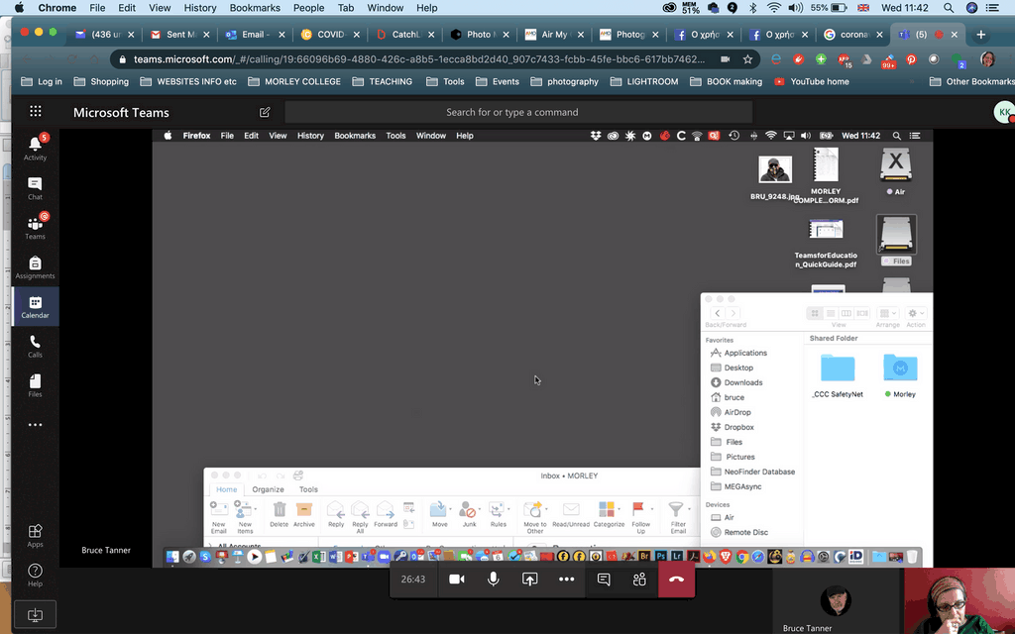The image size is (1015, 634).
Task: Go to Teams section in sidebar
Action: coord(36,228)
